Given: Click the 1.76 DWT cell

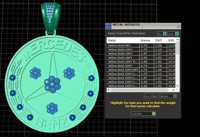Looking at the screenshot, I should [160, 66].
